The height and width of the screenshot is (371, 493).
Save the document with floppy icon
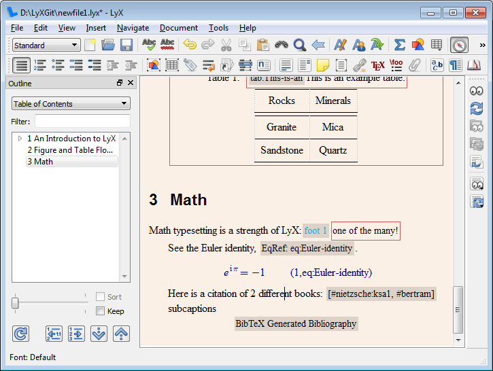[x=126, y=45]
